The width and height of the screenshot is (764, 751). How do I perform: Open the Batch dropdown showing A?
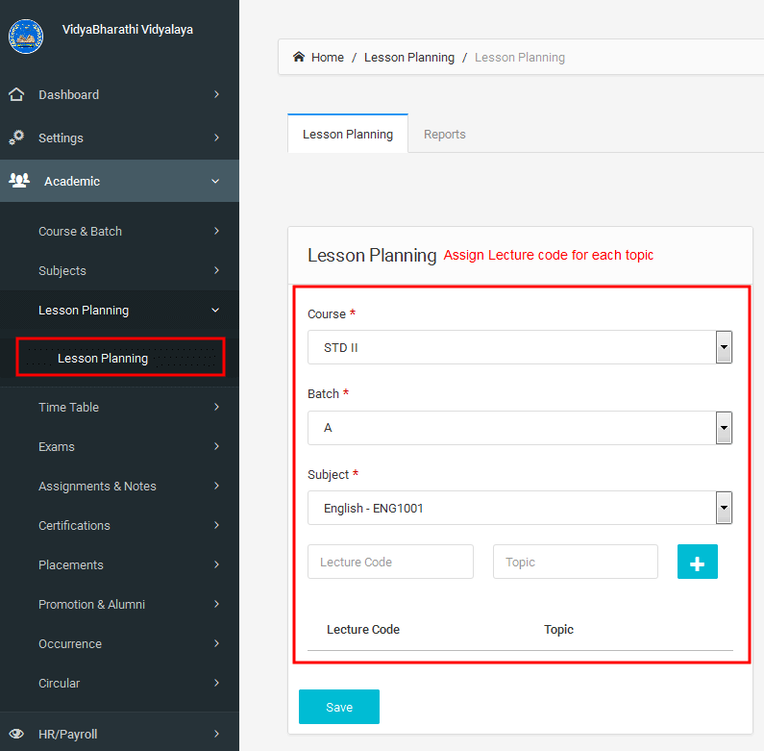(519, 428)
